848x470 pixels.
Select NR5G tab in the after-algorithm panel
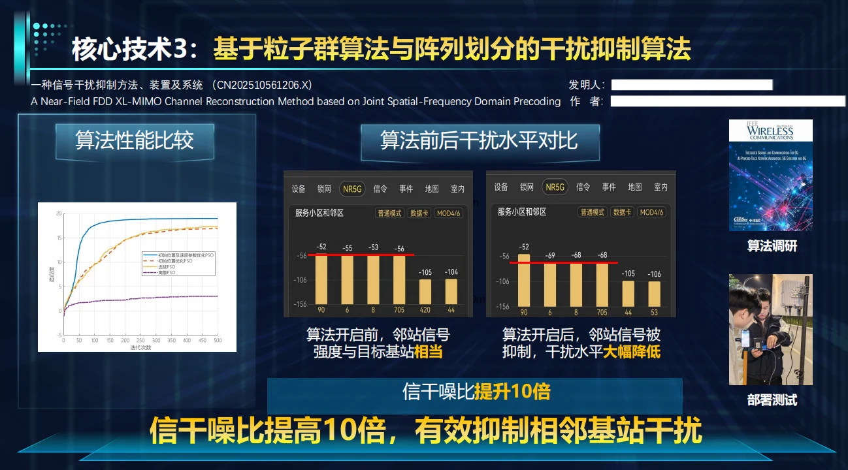[x=555, y=187]
